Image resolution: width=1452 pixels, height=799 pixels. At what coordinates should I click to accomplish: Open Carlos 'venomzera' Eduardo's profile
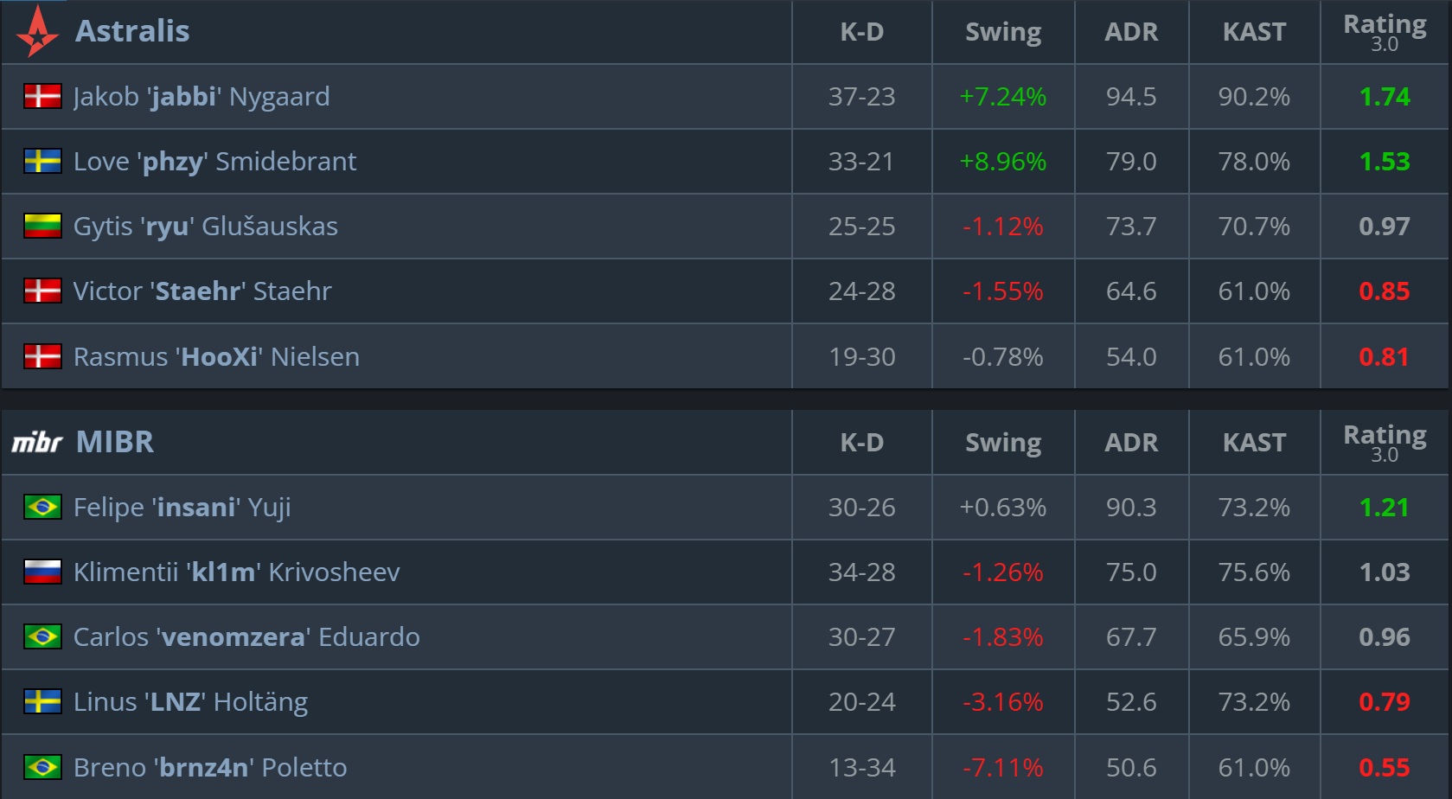(x=246, y=636)
